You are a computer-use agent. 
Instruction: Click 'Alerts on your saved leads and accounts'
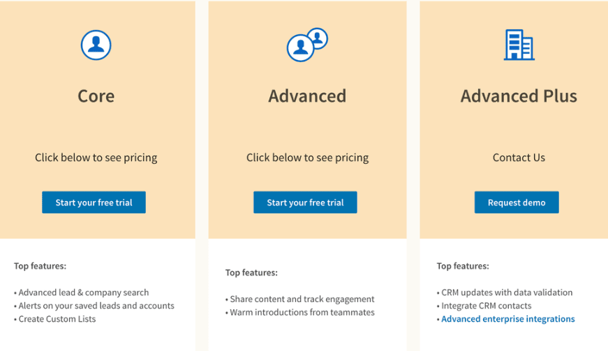pos(96,306)
